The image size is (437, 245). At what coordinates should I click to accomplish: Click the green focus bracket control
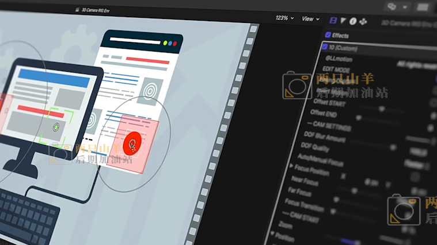click(x=56, y=126)
